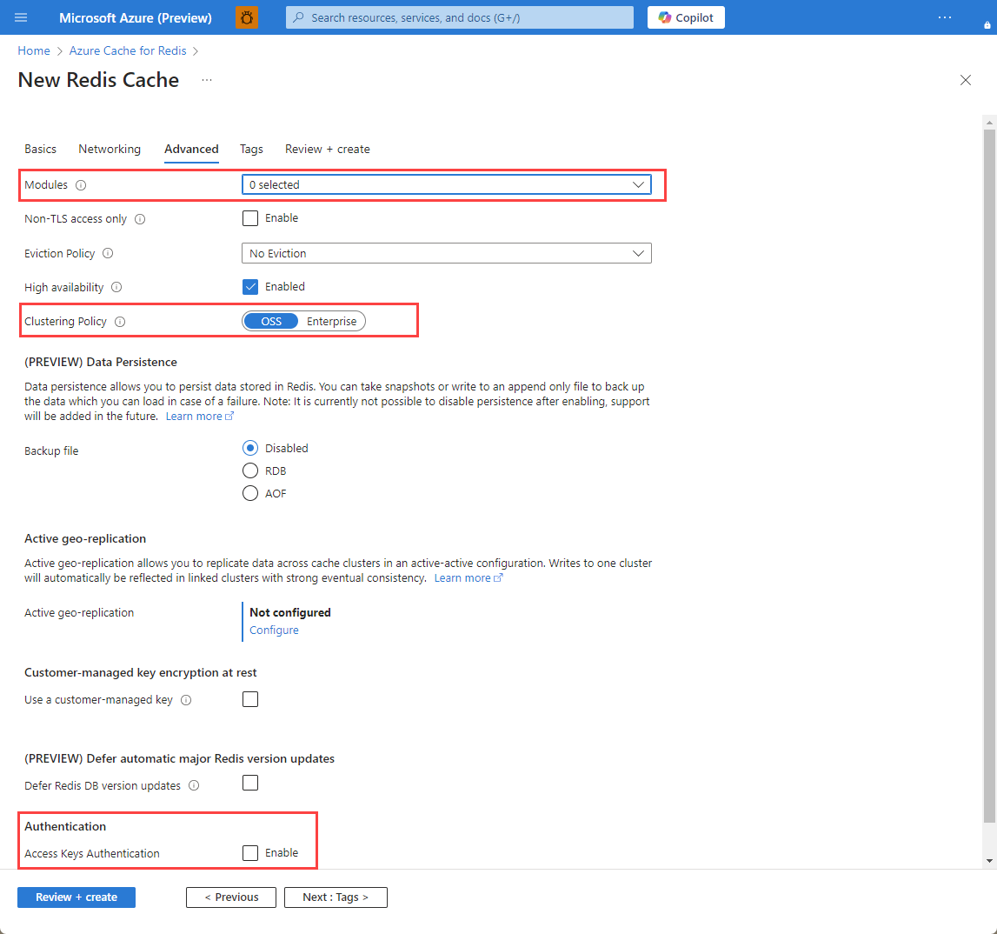Open the top bar more options ellipsis
This screenshot has width=997, height=934.
coord(944,17)
